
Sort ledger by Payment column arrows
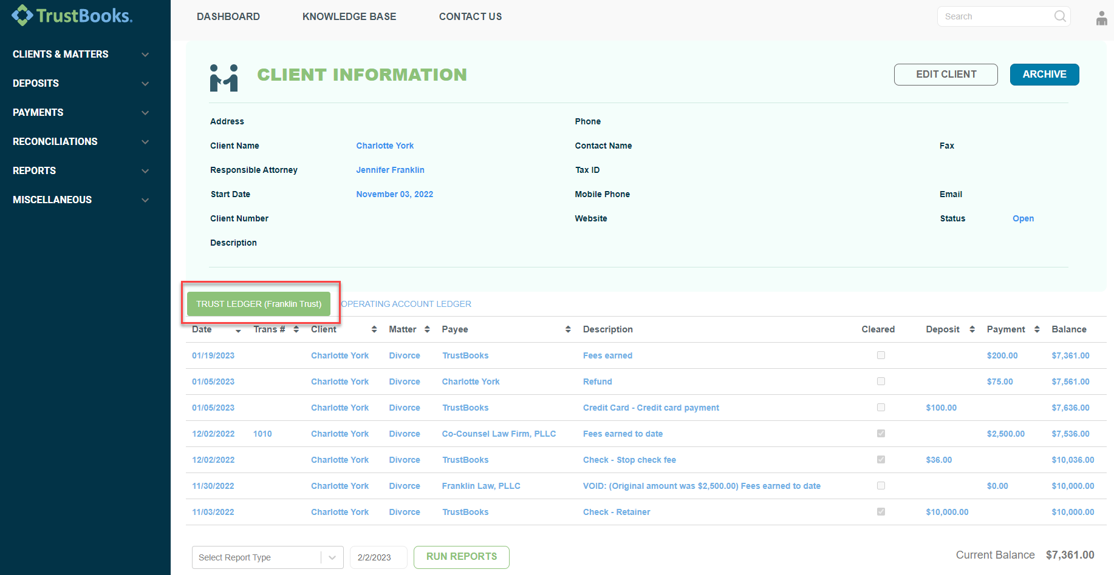(x=1037, y=329)
